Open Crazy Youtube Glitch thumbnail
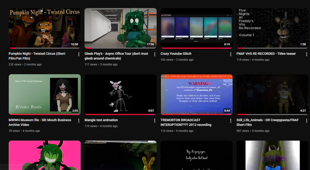 coord(197,28)
